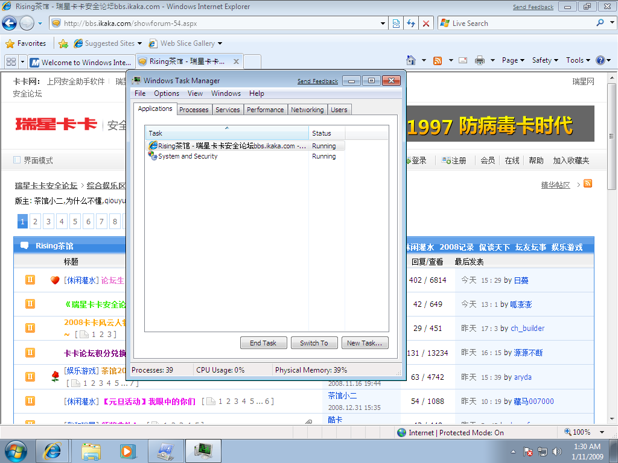
Task: Switch to the Processes tab
Action: coord(194,110)
